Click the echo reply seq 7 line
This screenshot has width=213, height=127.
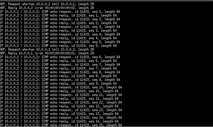click(x=58, y=69)
